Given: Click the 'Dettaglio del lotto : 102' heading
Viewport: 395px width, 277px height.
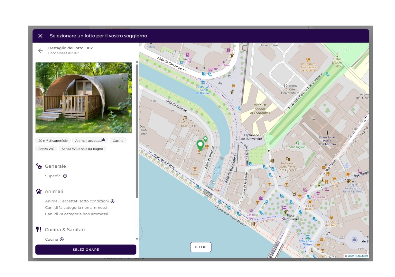Looking at the screenshot, I should [x=71, y=48].
